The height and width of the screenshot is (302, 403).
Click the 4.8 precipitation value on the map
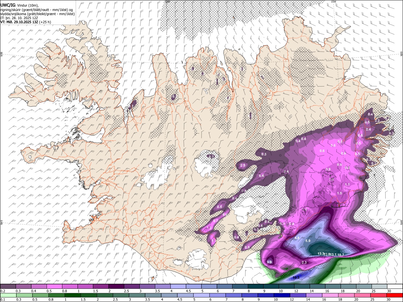pos(297,238)
